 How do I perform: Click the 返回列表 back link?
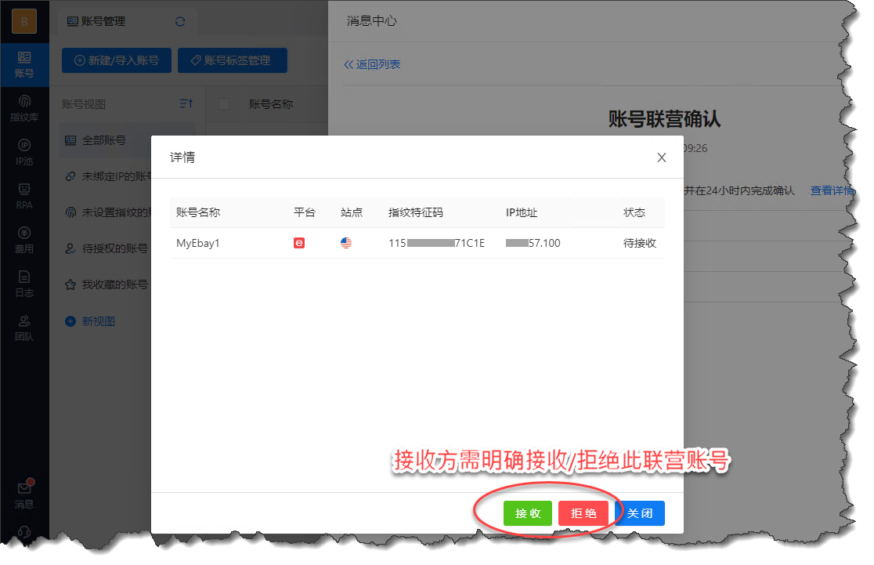(x=373, y=64)
